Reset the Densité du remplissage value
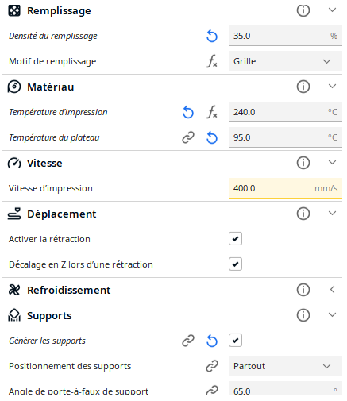 click(212, 36)
